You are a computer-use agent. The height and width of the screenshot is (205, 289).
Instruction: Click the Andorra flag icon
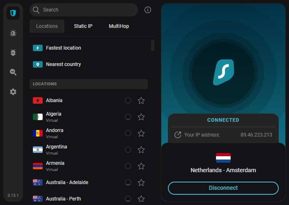38,133
